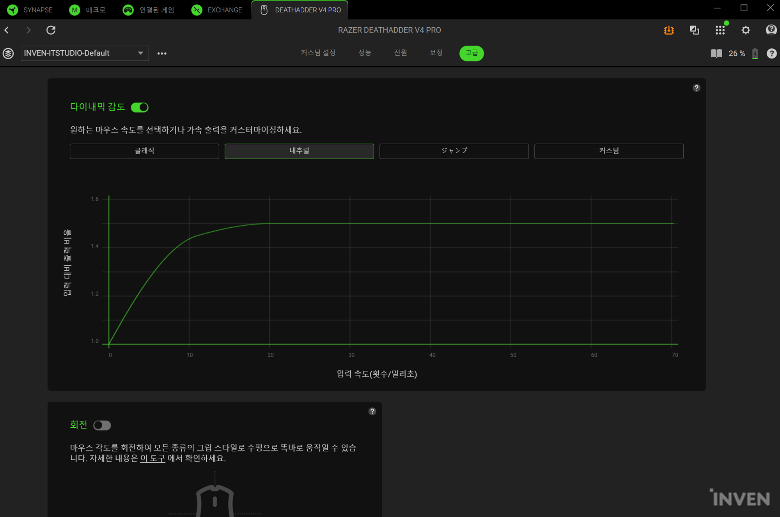Viewport: 780px width, 517px height.
Task: Click the battery charging icon
Action: pos(755,53)
